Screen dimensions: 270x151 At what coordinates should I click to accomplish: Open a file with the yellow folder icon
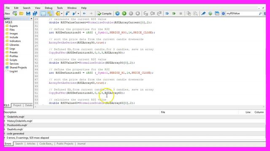tap(22, 13)
